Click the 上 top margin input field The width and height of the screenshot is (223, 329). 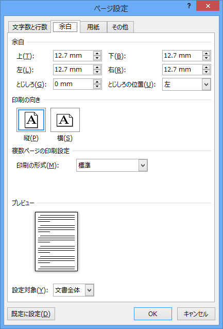tap(73, 56)
